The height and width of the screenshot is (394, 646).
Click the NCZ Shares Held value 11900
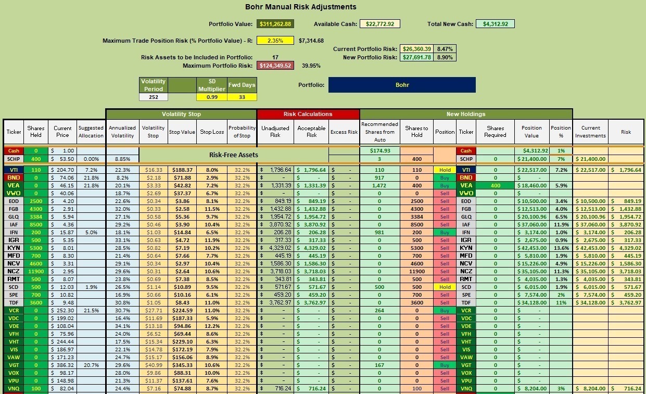(x=36, y=271)
